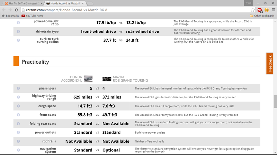This screenshot has height=155, width=277.
Task: Click the Jesse profile button
Action: (x=248, y=3)
